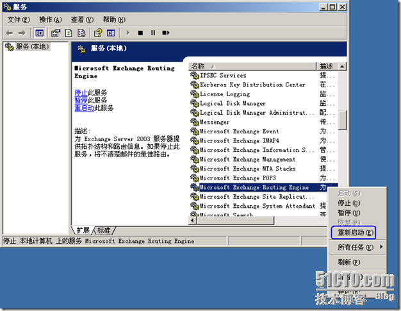Click gear icon of Exchange System Attendant
The width and height of the screenshot is (401, 311).
(195, 206)
